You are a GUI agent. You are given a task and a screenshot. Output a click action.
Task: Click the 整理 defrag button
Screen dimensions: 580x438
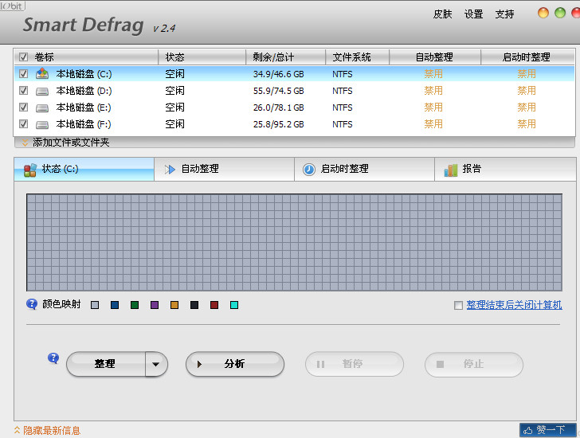pos(106,364)
